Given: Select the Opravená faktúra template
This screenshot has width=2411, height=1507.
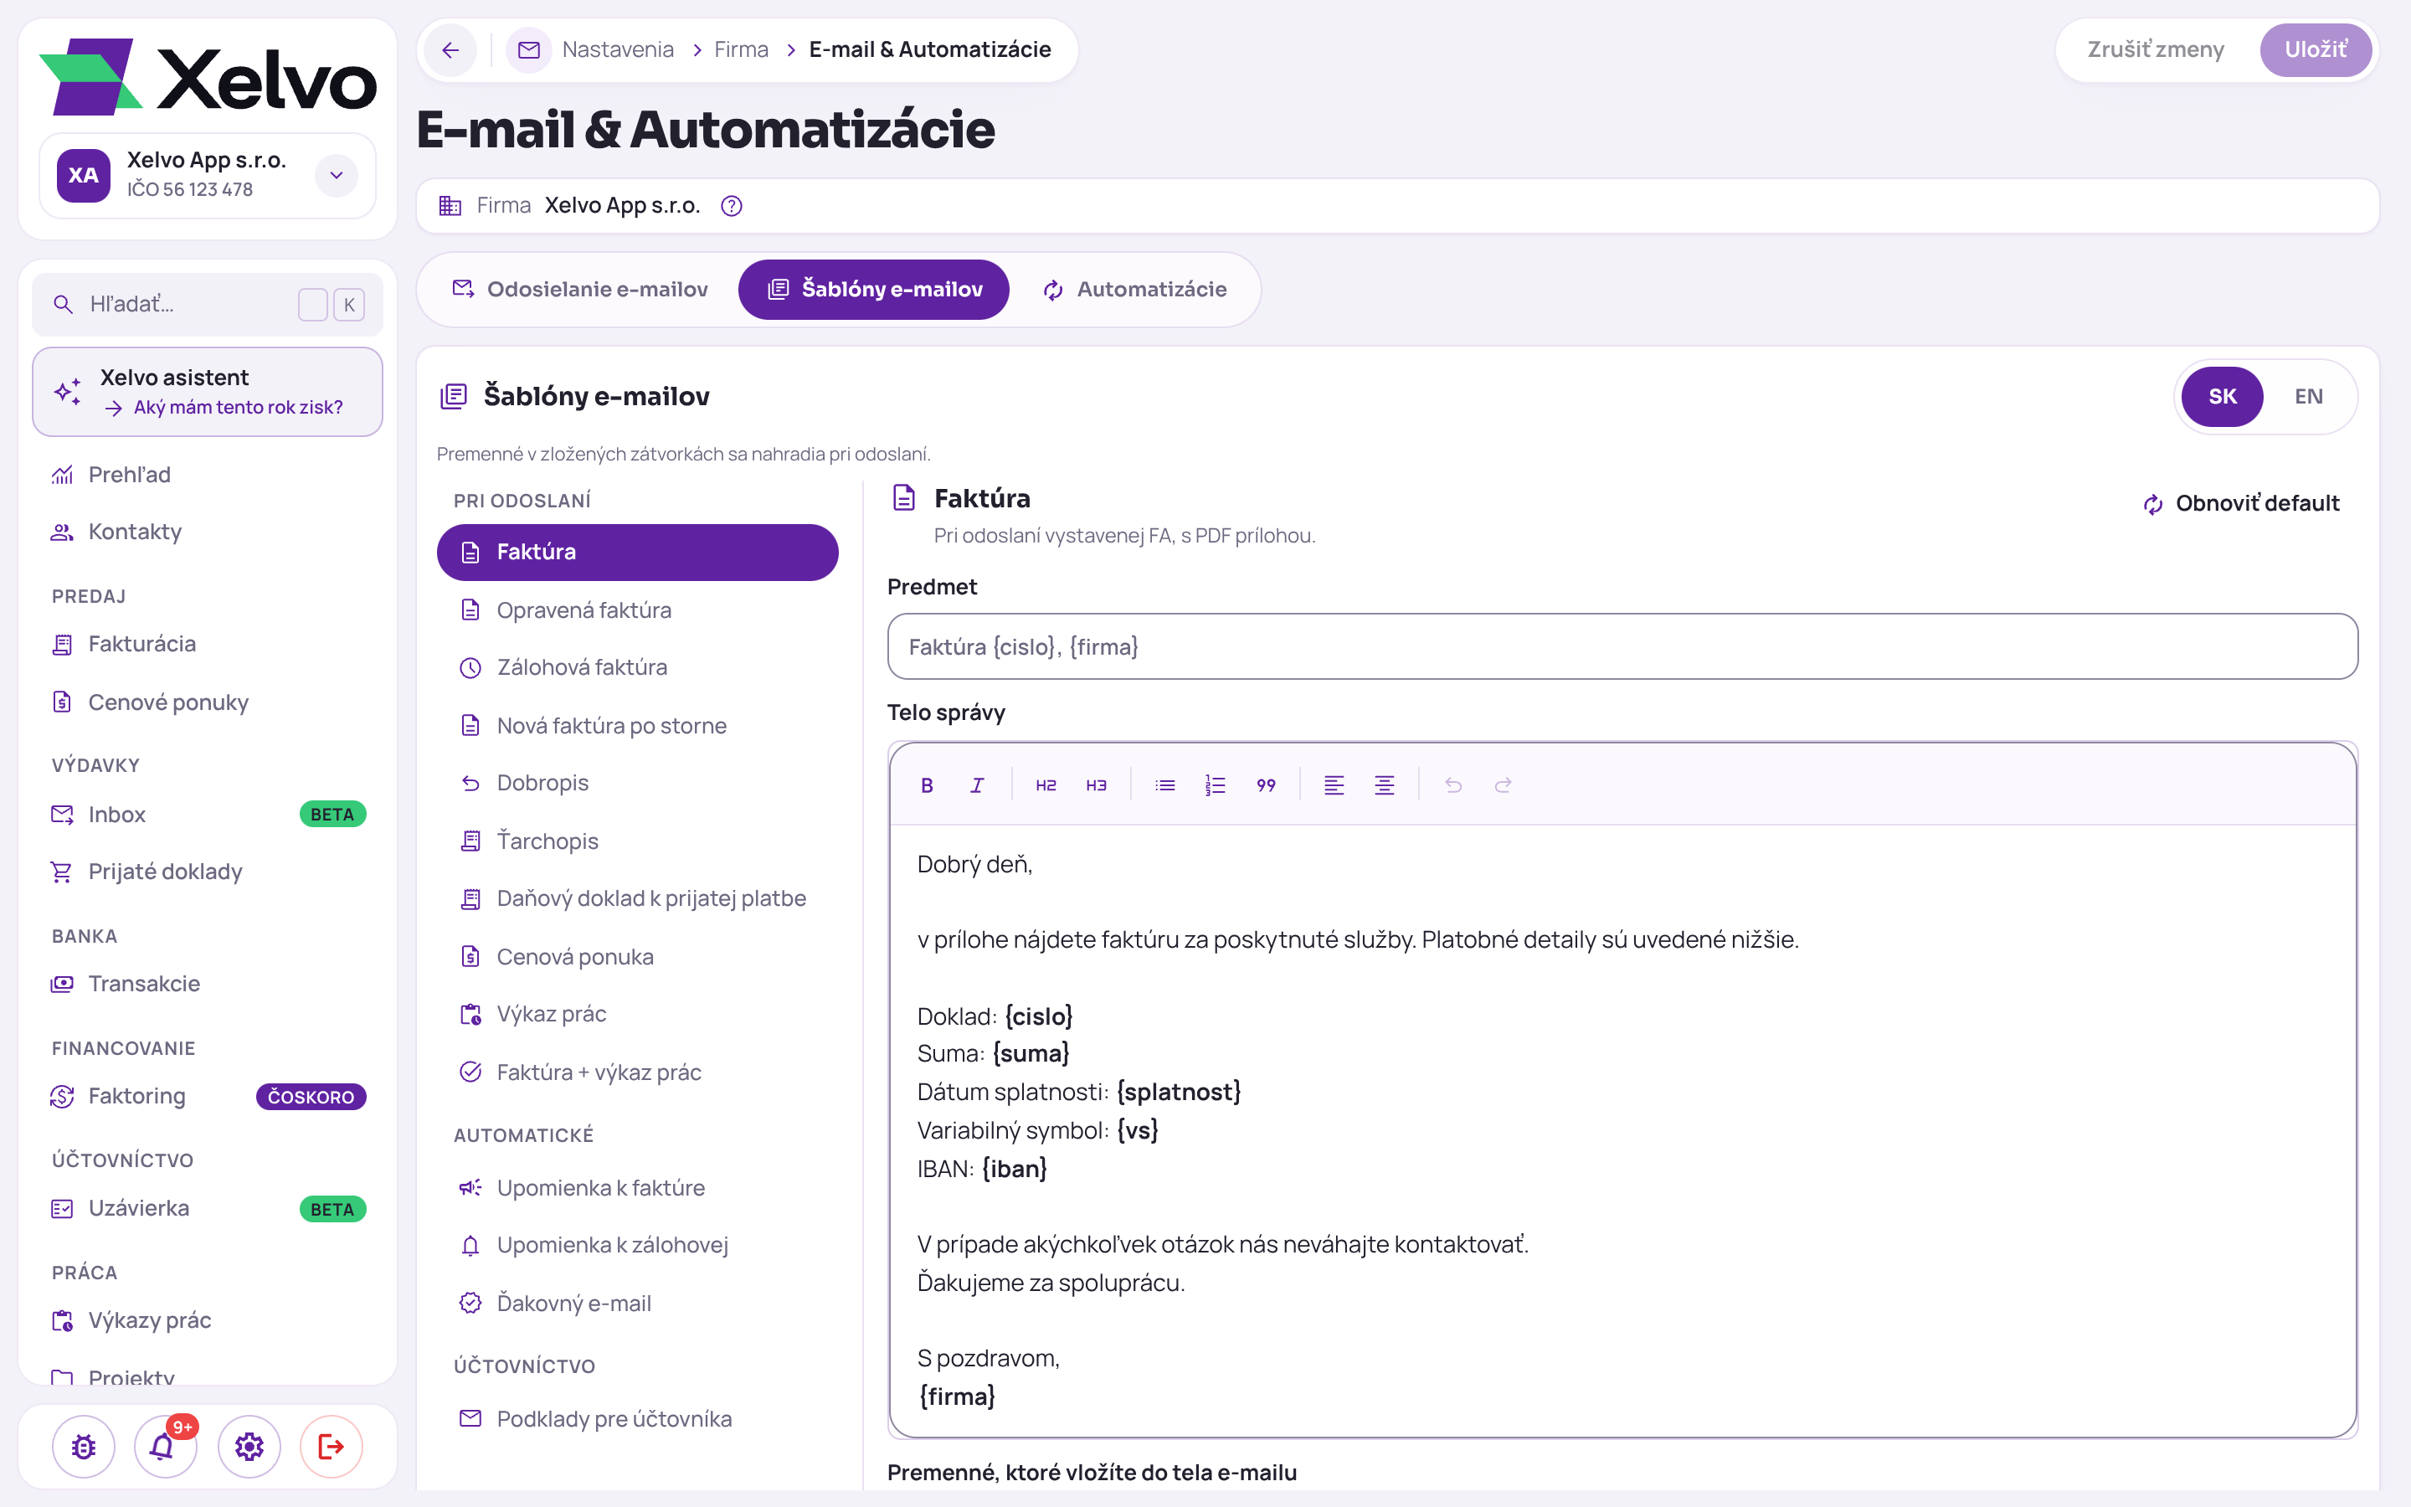Looking at the screenshot, I should pyautogui.click(x=638, y=610).
